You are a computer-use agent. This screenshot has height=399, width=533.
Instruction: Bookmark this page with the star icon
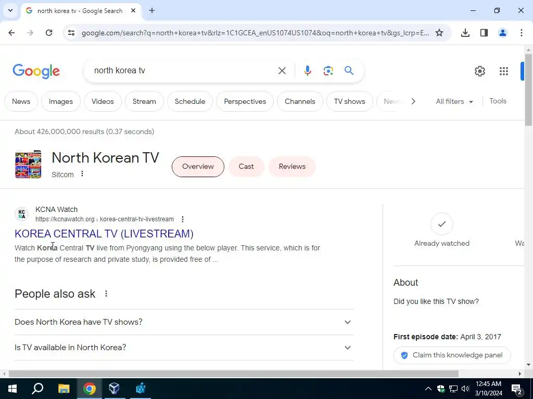[439, 33]
